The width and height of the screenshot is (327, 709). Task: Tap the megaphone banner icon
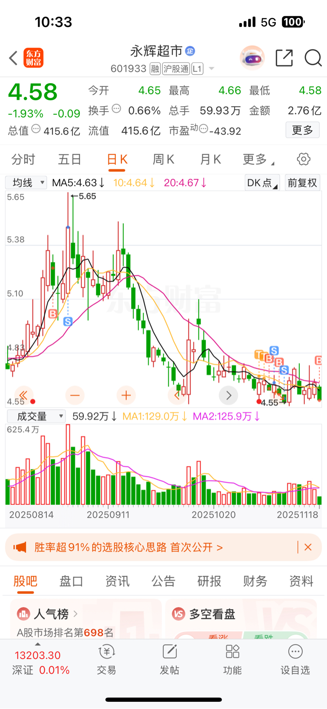20,547
